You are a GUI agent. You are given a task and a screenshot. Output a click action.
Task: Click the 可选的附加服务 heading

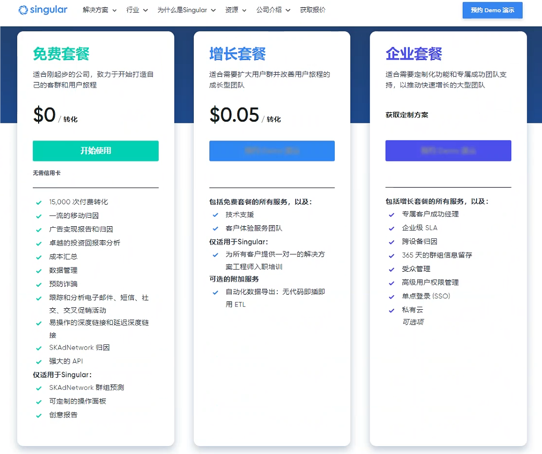(234, 279)
